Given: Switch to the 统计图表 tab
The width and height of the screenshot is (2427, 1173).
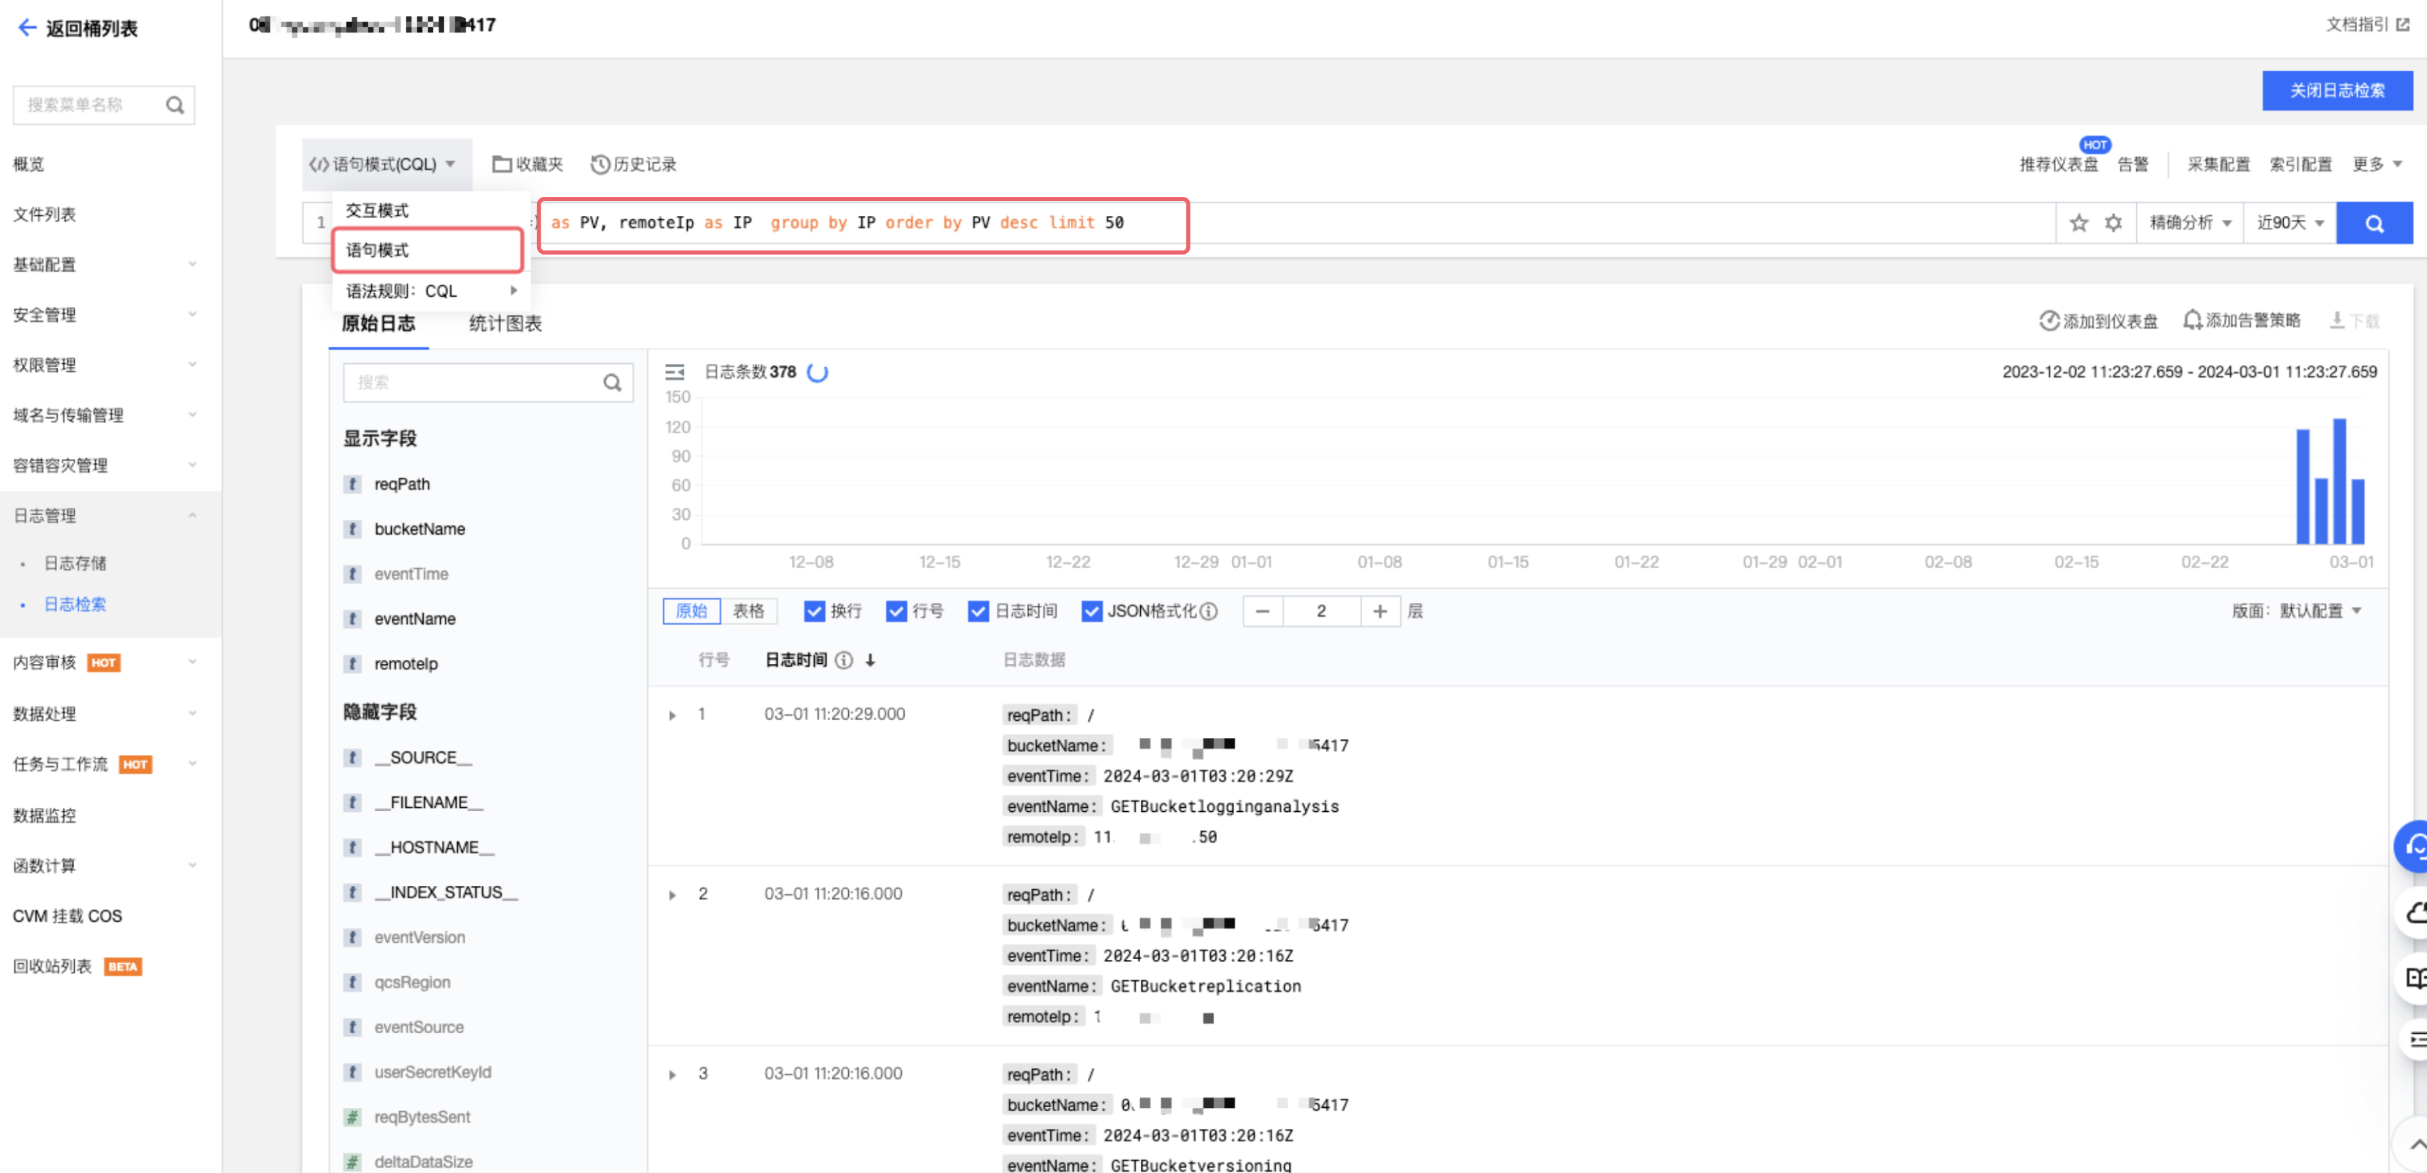Looking at the screenshot, I should pyautogui.click(x=505, y=323).
